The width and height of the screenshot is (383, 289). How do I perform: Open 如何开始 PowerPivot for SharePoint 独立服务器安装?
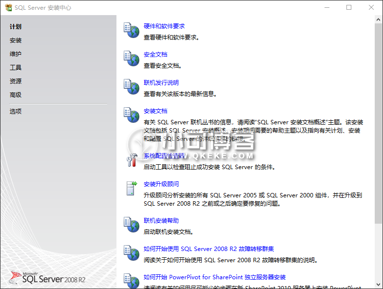coord(214,277)
